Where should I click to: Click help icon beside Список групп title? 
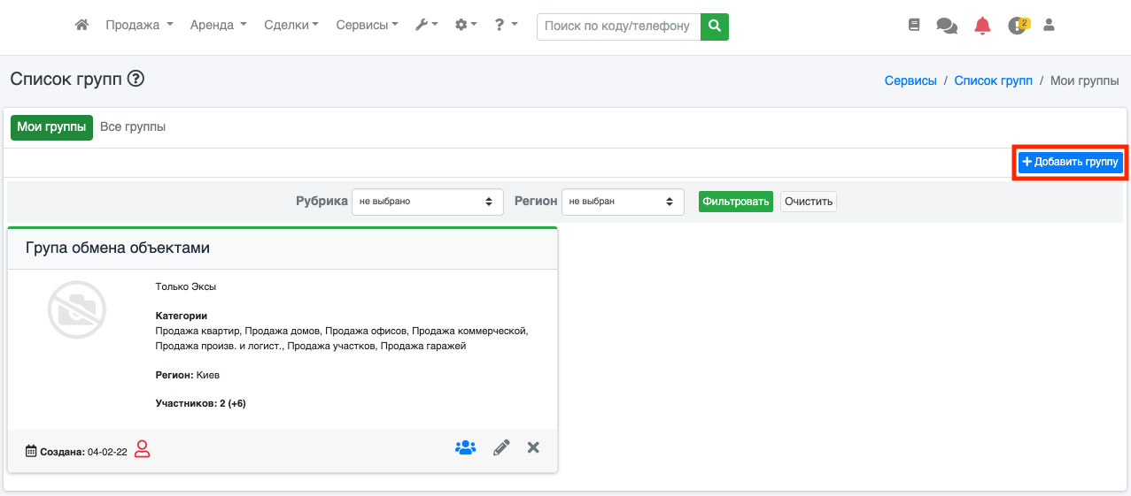click(136, 79)
